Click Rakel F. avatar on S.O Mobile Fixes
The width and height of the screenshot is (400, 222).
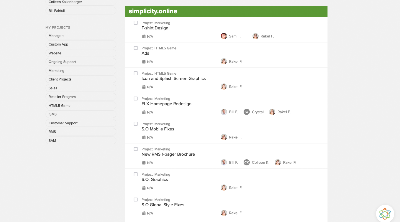(x=224, y=137)
